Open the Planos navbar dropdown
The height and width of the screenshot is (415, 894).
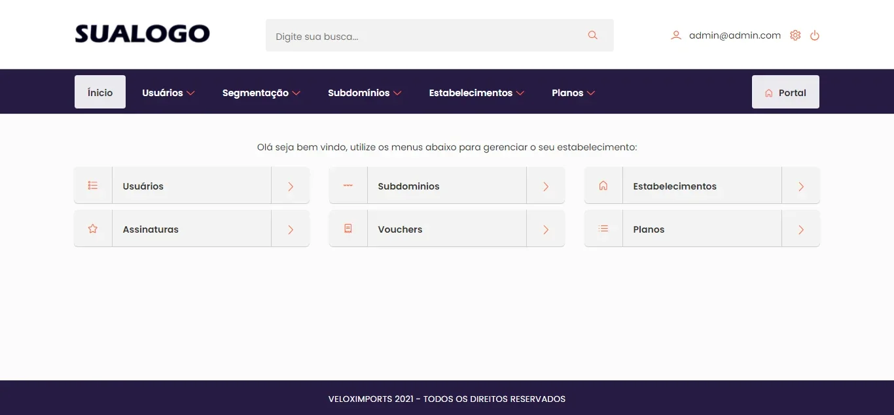click(x=573, y=93)
